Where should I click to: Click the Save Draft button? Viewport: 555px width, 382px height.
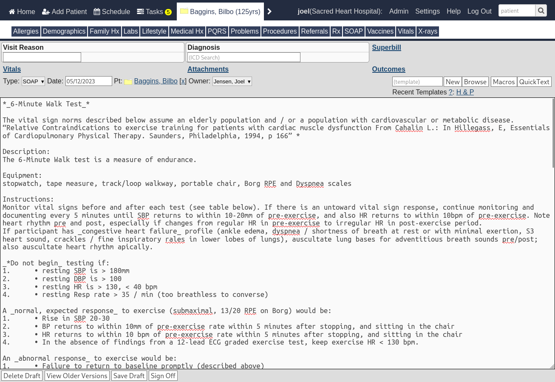click(129, 376)
